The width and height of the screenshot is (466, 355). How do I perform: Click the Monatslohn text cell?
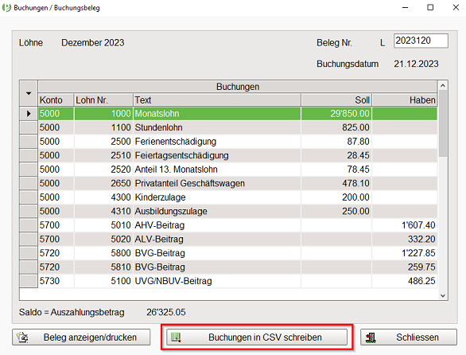click(217, 113)
